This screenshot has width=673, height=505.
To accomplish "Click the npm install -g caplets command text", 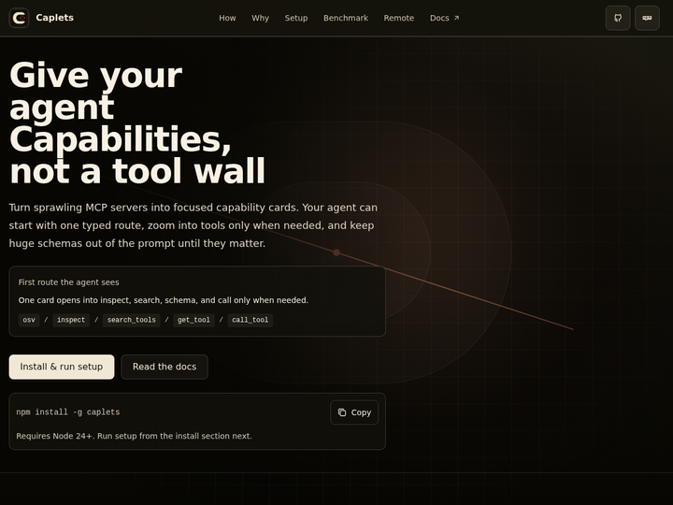I will (68, 412).
